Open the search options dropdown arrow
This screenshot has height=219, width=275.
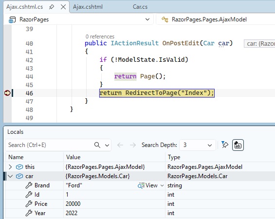pos(107,145)
